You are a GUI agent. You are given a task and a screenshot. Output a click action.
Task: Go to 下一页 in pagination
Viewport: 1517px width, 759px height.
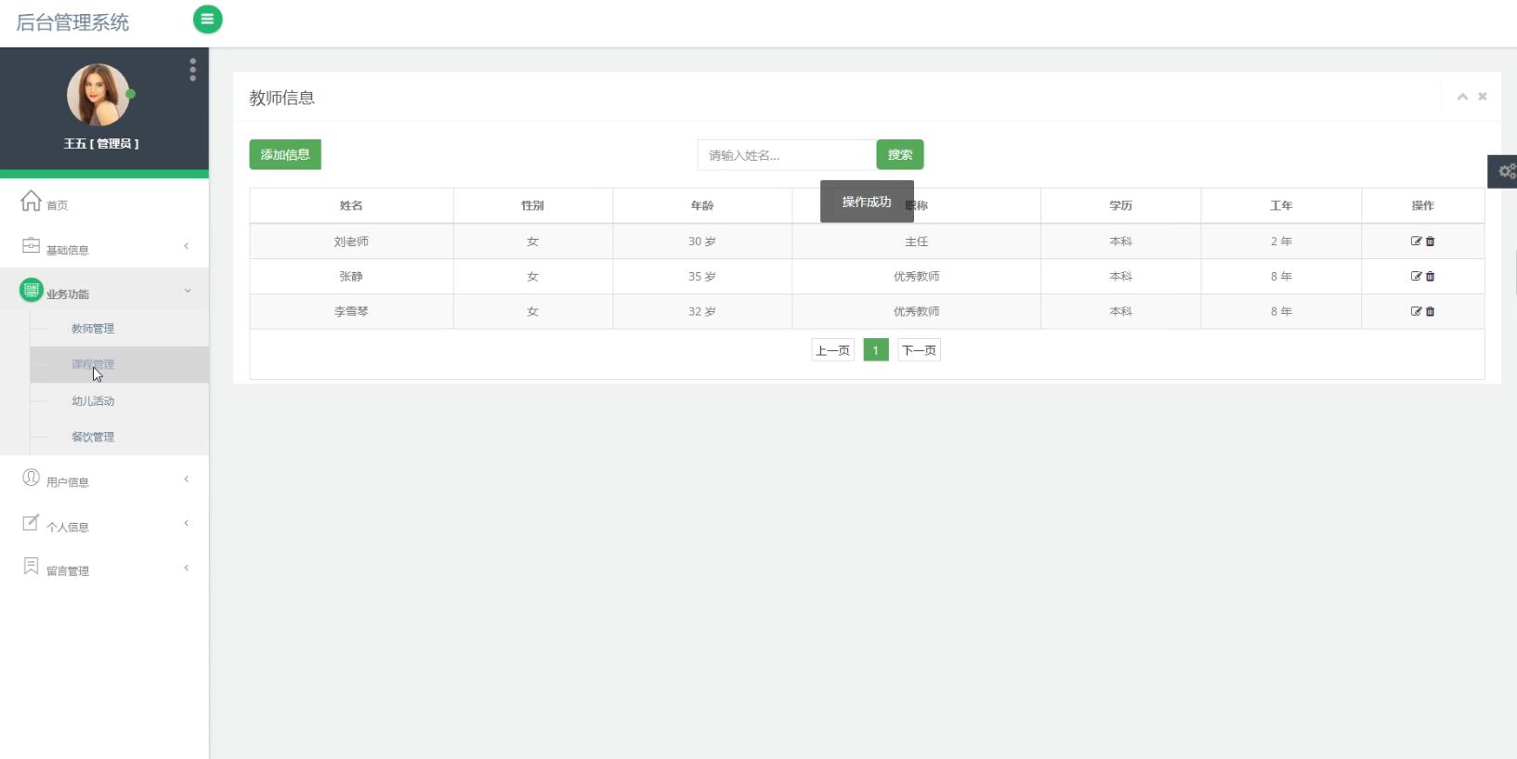point(919,350)
